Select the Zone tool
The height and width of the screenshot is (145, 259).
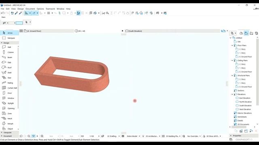[9, 114]
